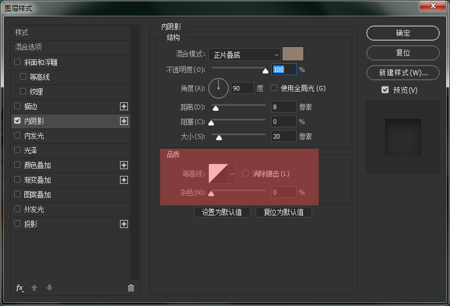Viewport: 450px width, 306px height.
Task: Add another 描边 effect with plus icon
Action: (124, 106)
